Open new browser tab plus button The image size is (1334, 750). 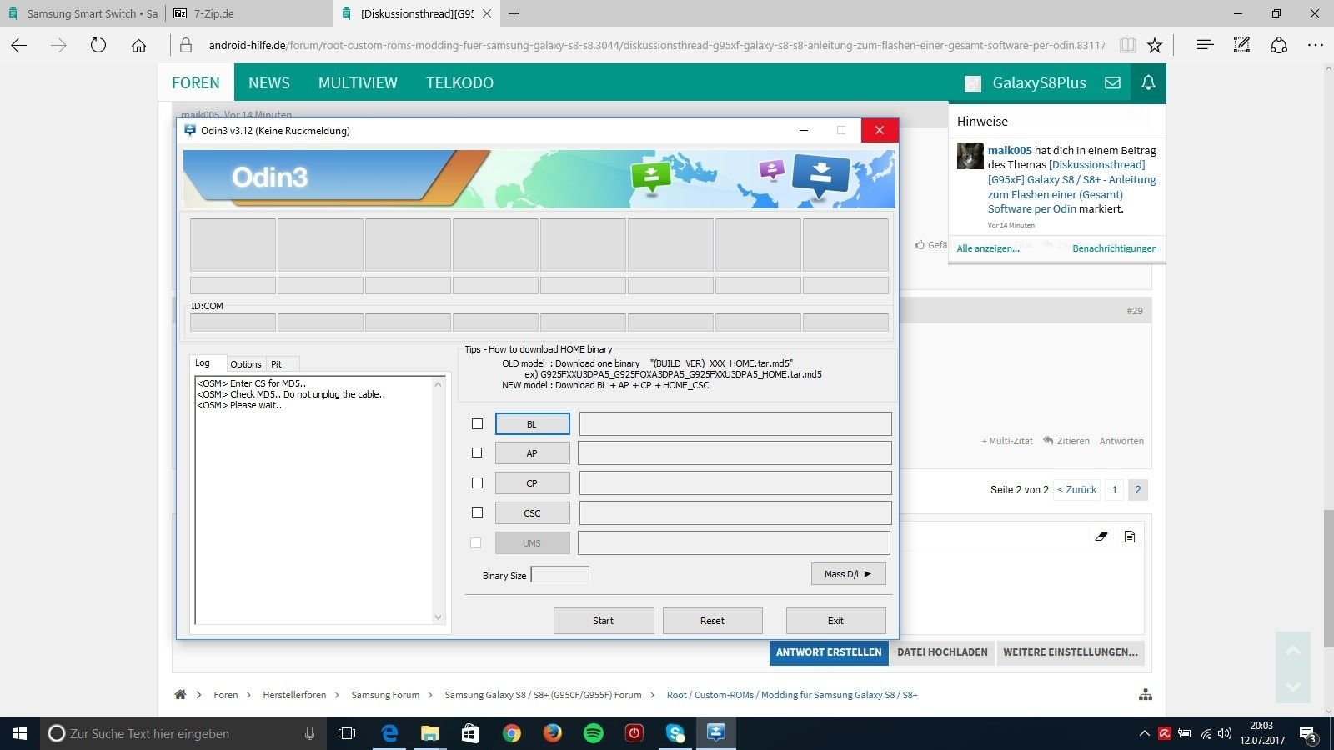(514, 13)
